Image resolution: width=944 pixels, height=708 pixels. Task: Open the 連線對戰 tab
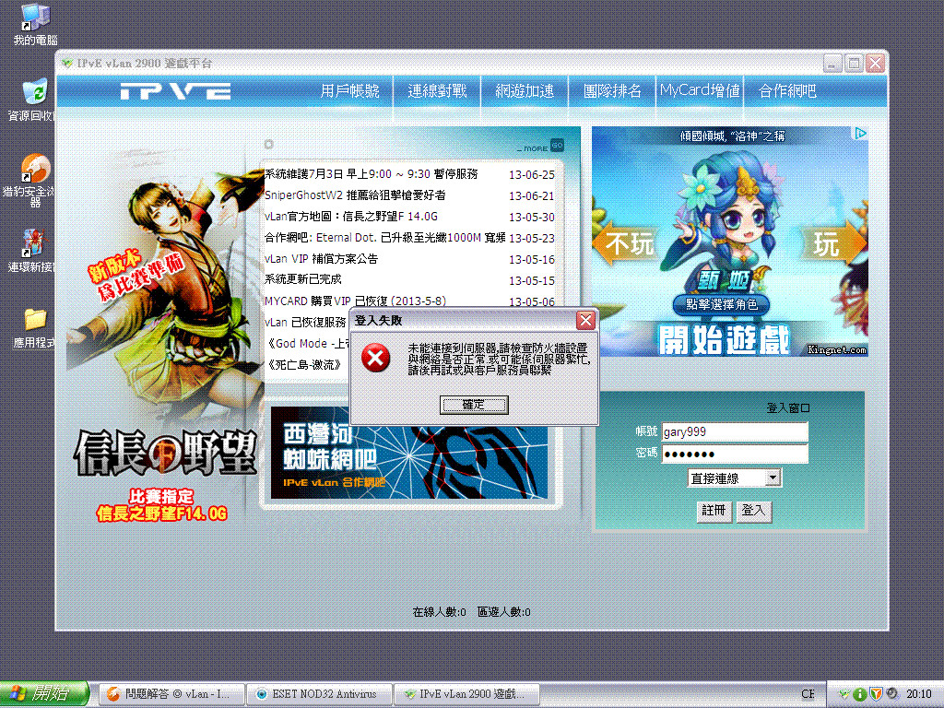tap(437, 91)
